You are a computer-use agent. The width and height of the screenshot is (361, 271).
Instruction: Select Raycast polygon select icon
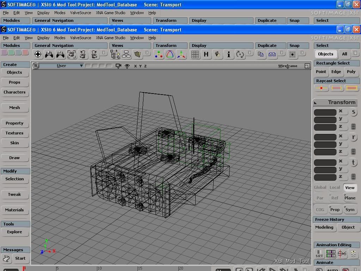(351, 88)
